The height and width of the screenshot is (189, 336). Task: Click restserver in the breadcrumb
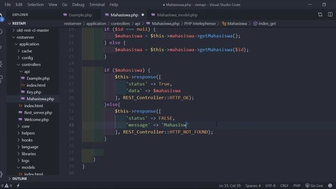click(x=72, y=24)
